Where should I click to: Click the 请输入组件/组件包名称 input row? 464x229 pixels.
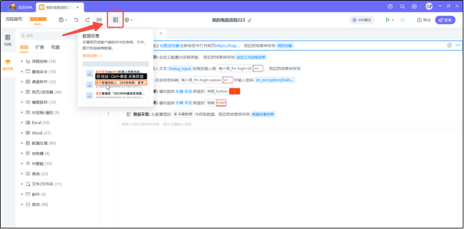(290, 125)
